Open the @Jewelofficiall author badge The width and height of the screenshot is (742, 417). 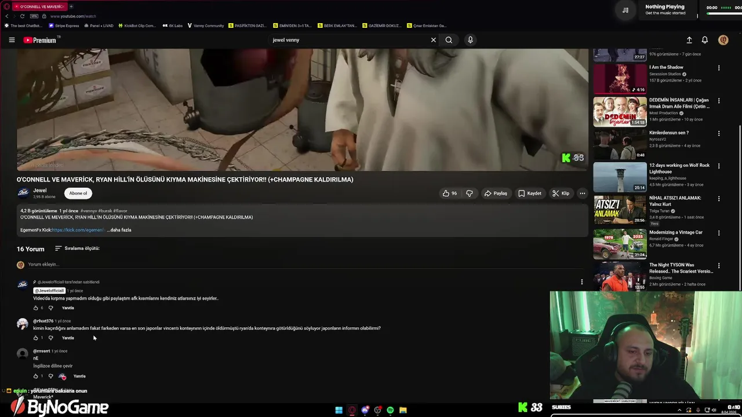coord(49,291)
